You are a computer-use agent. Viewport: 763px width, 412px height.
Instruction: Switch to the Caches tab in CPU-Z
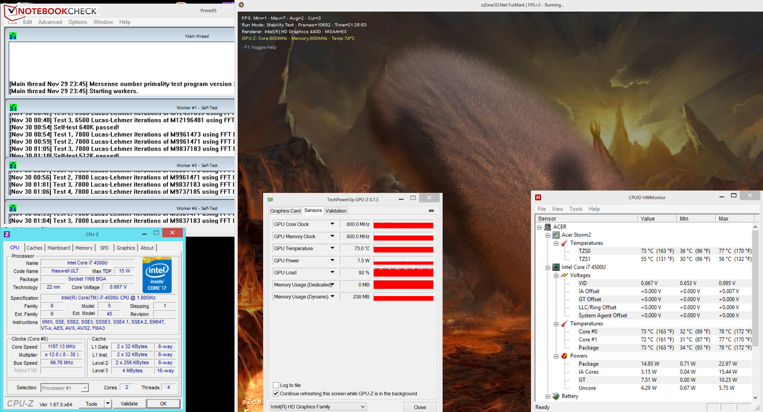[x=35, y=248]
